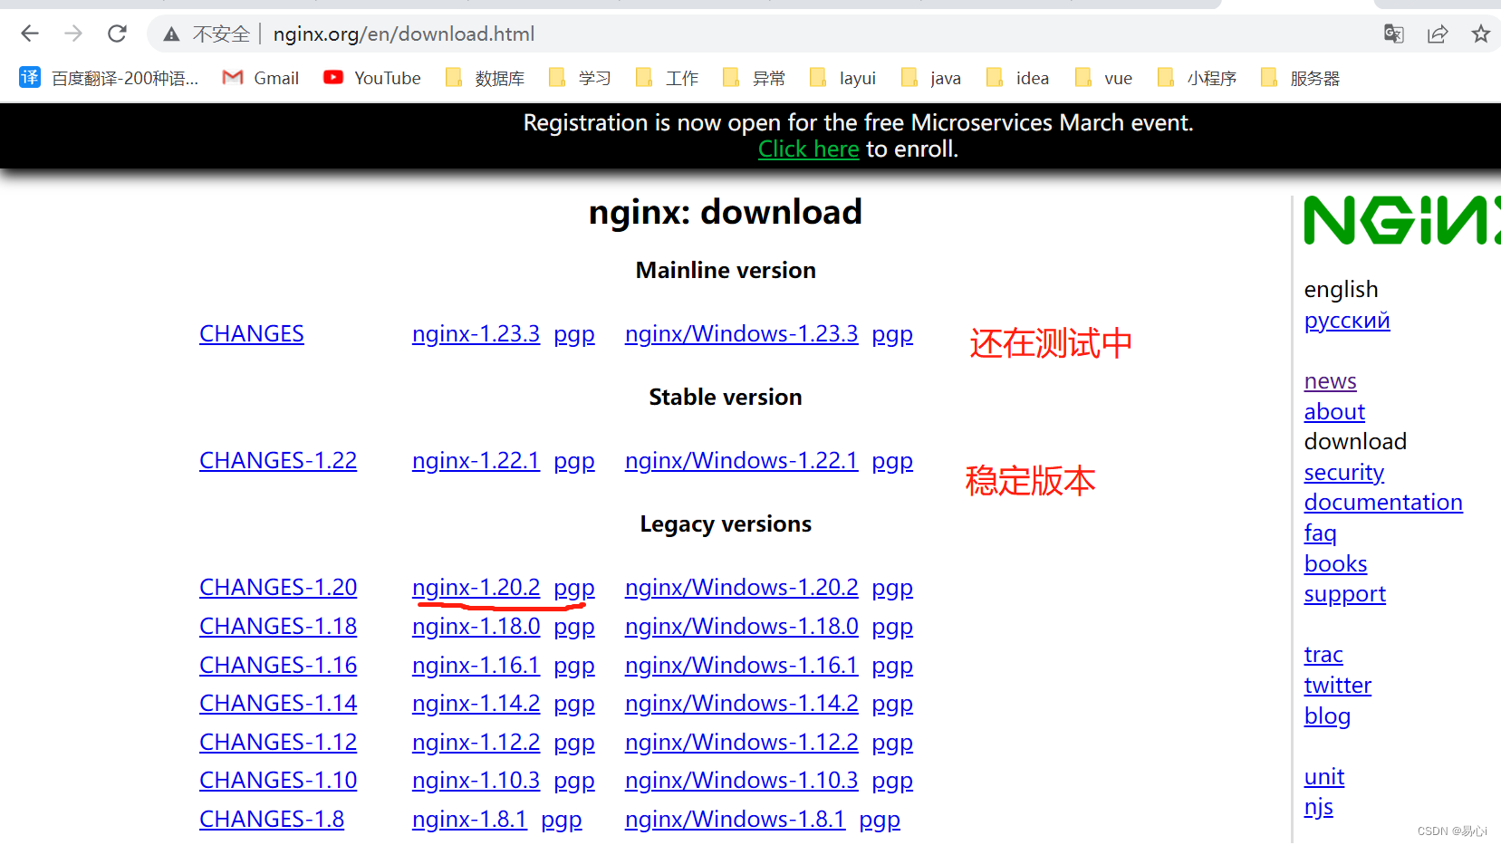Open the about sidebar link
Screen dimensions: 1501x845
pyautogui.click(x=1334, y=412)
